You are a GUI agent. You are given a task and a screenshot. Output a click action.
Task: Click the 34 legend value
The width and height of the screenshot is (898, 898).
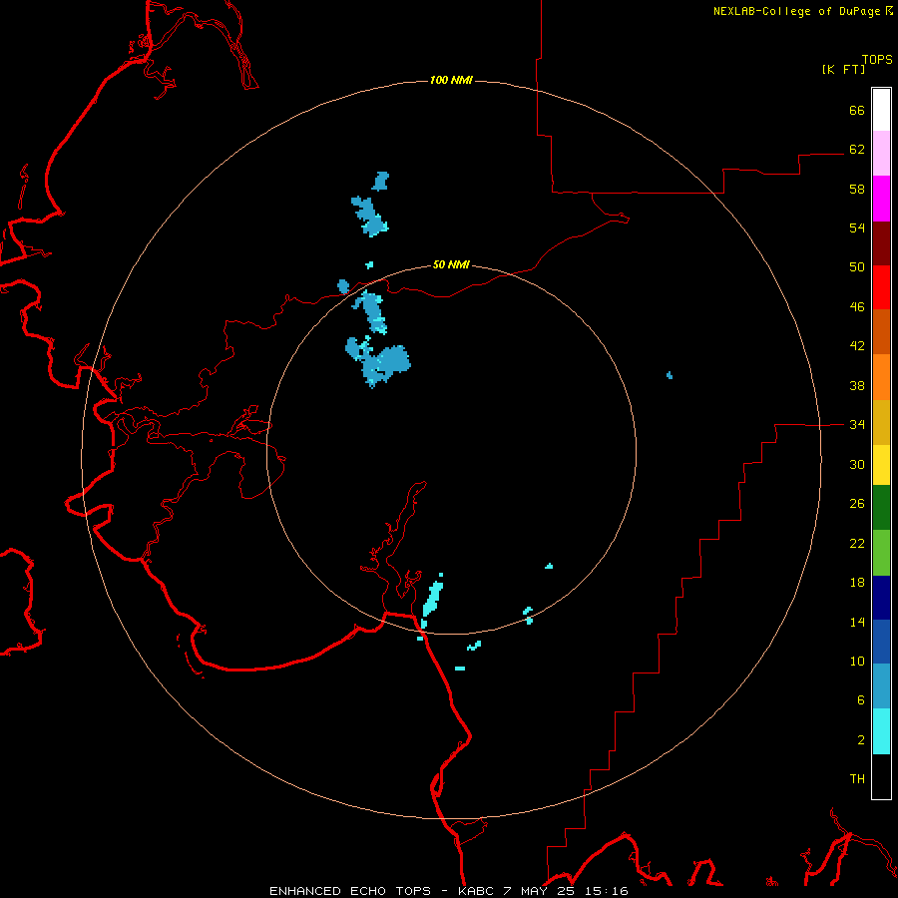pos(857,425)
